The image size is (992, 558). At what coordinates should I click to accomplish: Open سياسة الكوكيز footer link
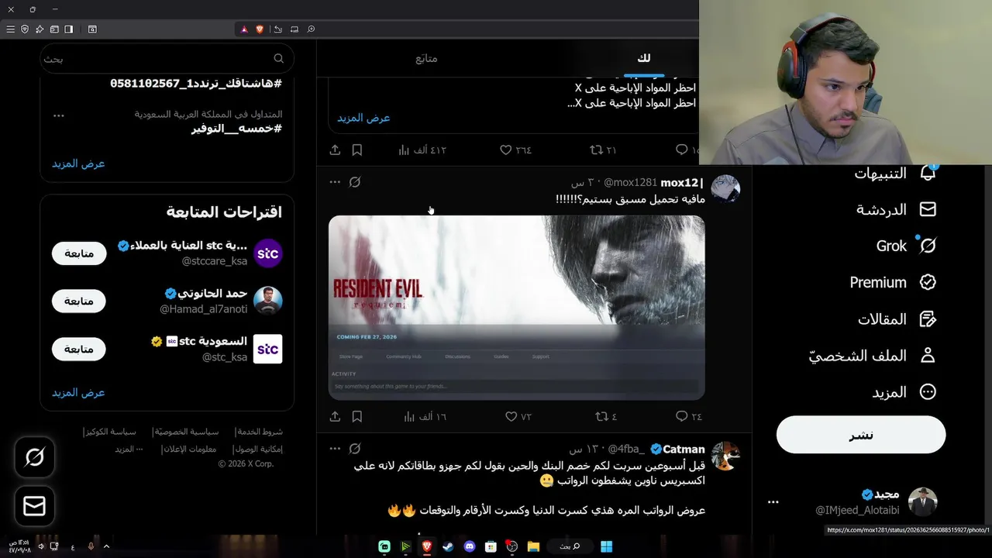[110, 432]
